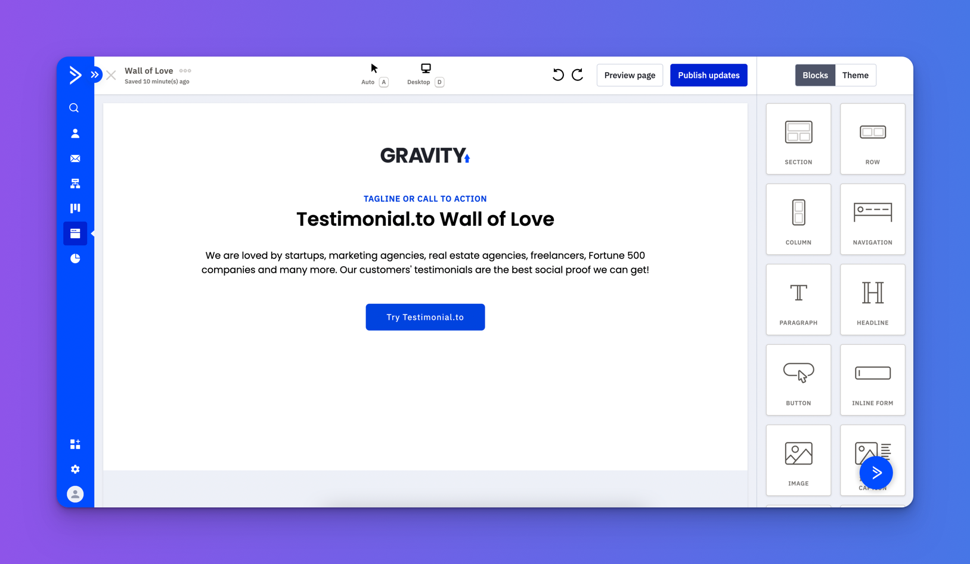Select the GRAVITY logo image on canvas
Screen dimensions: 970x564
425,155
